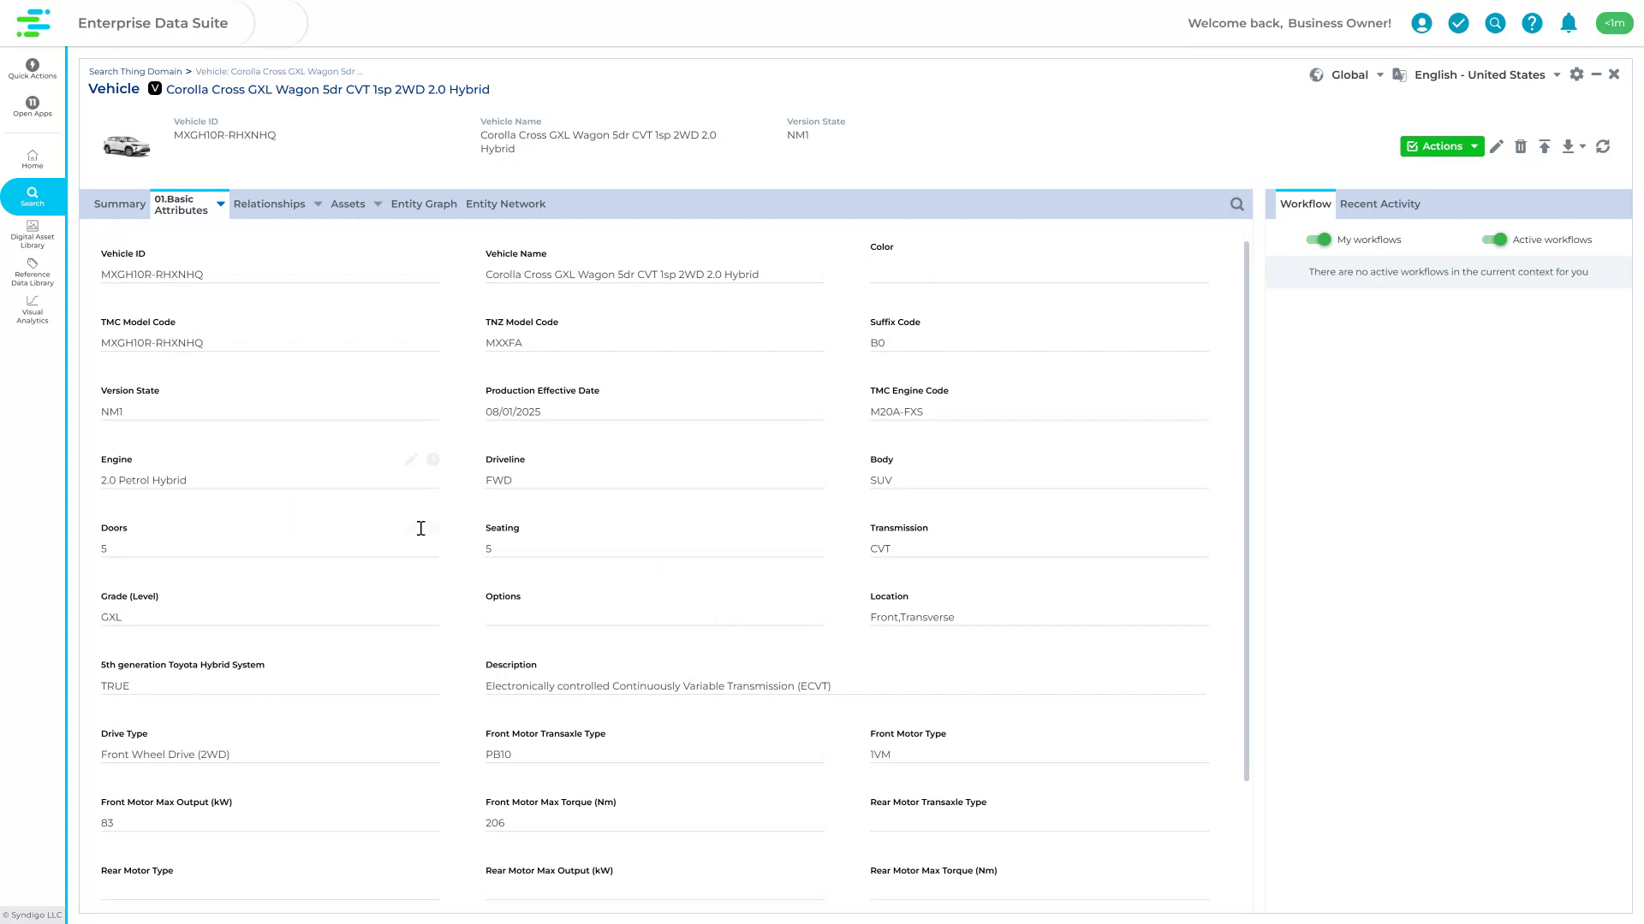The width and height of the screenshot is (1644, 924).
Task: Click the refresh icon at the far right toolbar
Action: click(x=1602, y=146)
